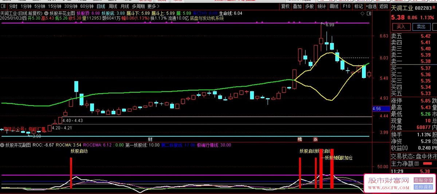Expand the 更多 periods menu
The height and width of the screenshot is (194, 437).
coord(153,6)
